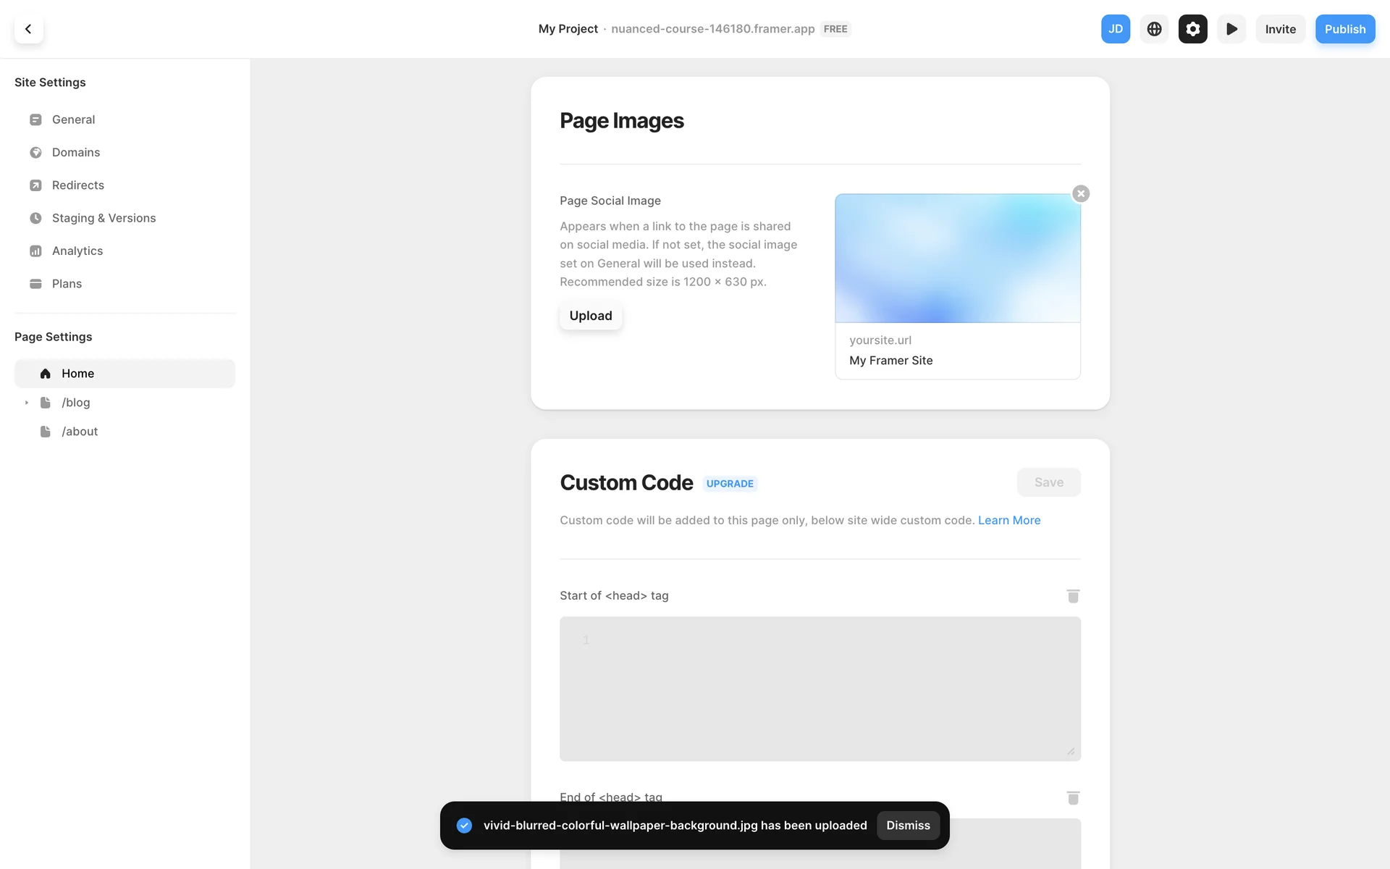Dismiss the upload notification
The image size is (1390, 869).
[x=908, y=826]
